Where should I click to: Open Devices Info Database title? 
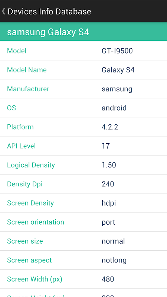[49, 12]
